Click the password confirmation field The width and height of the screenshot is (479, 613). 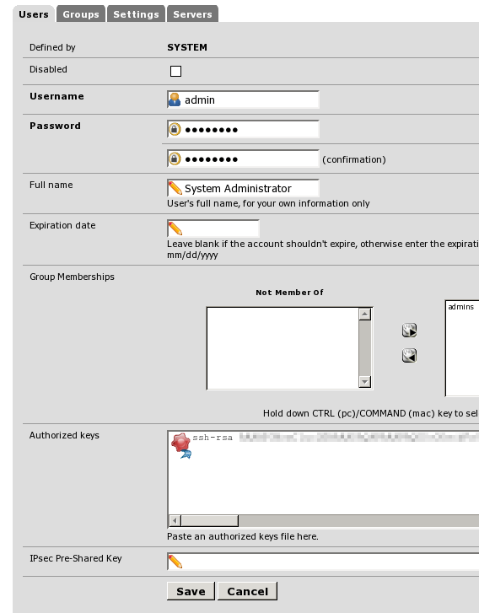(243, 159)
